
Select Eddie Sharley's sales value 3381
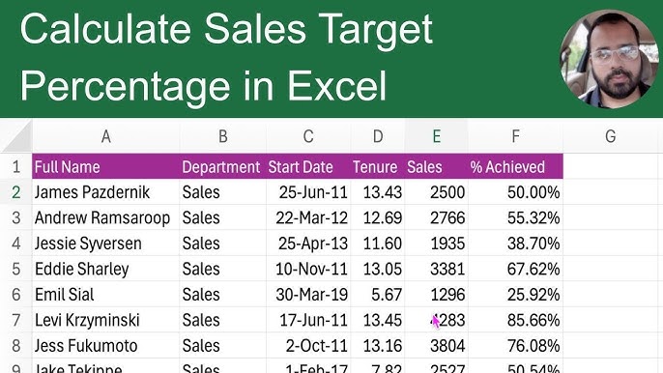[437, 269]
